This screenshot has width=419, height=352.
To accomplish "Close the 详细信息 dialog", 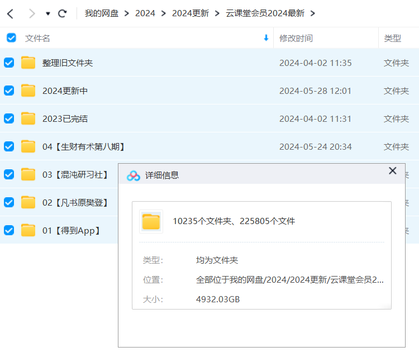I will pos(393,171).
